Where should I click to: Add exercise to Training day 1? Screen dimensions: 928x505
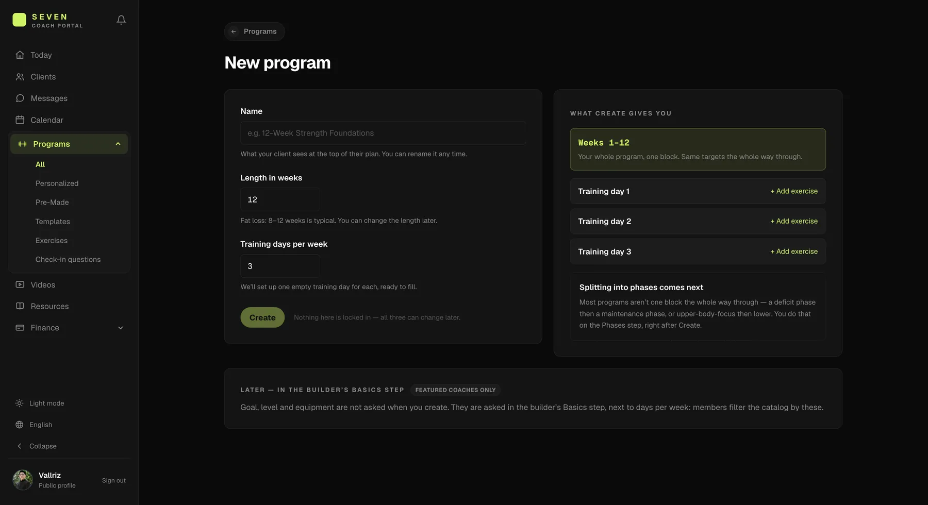[794, 191]
